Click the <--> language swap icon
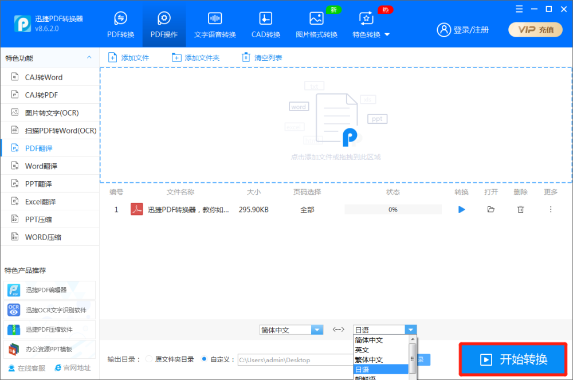The image size is (573, 380). click(339, 330)
